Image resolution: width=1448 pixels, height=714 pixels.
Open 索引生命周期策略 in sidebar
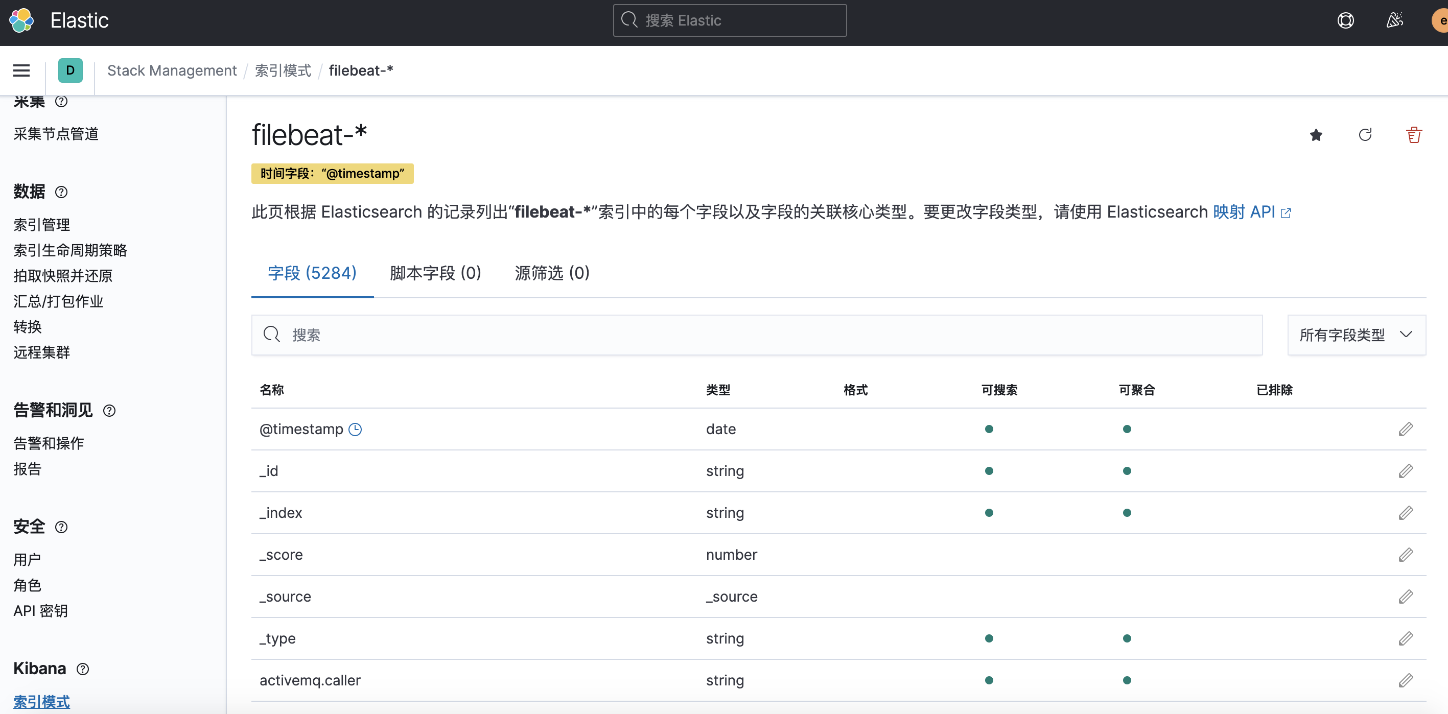(71, 250)
